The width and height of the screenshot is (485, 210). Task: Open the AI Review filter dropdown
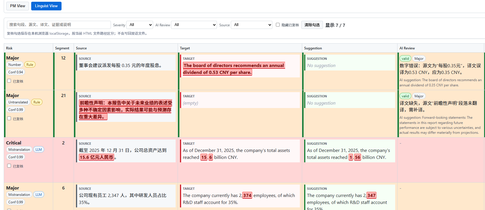tap(194, 25)
